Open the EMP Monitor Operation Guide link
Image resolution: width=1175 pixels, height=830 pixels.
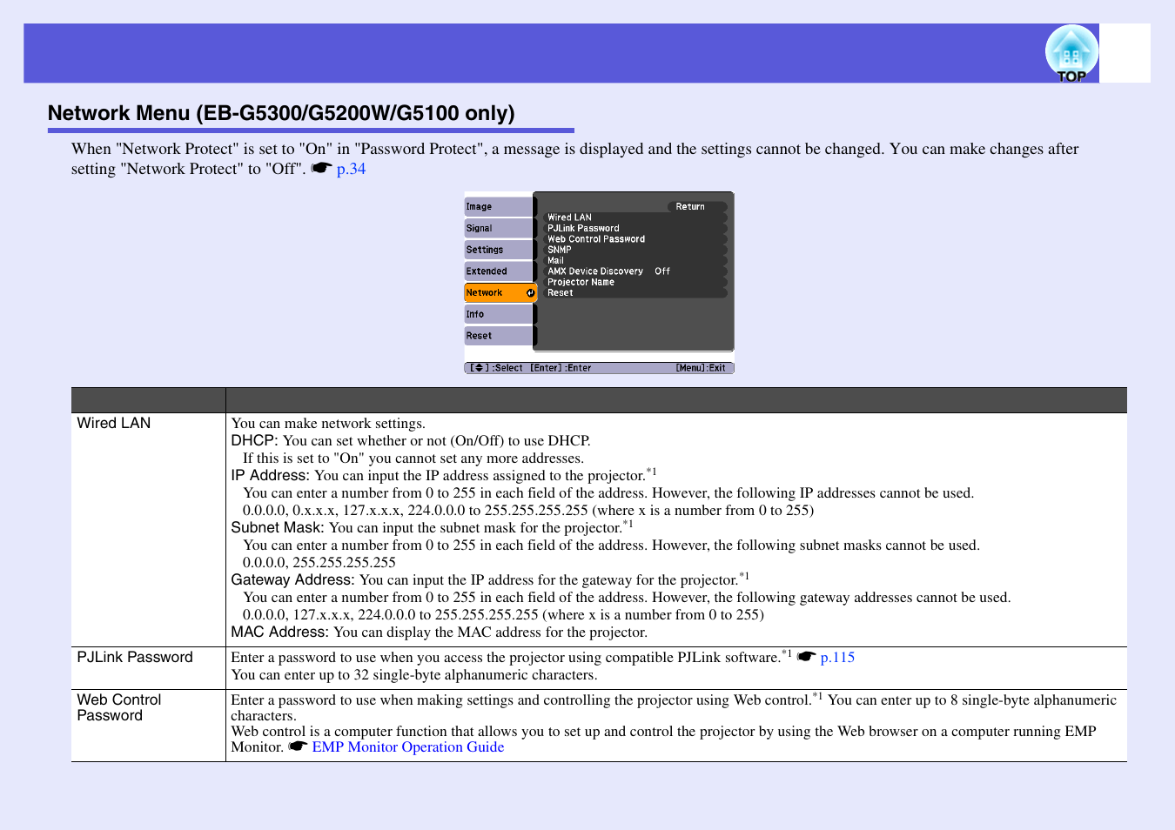point(407,747)
